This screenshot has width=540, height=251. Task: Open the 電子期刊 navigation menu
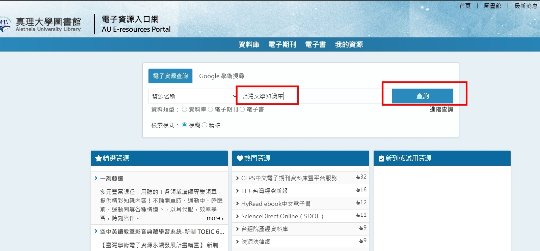pyautogui.click(x=282, y=44)
